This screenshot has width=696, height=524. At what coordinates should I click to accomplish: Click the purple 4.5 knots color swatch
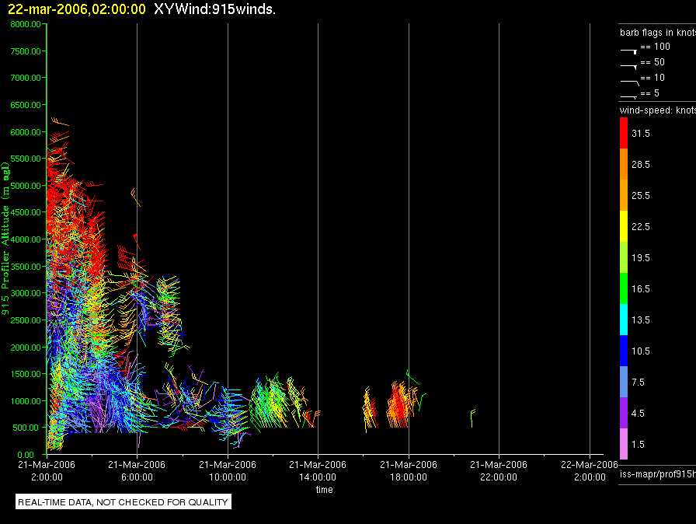point(624,413)
